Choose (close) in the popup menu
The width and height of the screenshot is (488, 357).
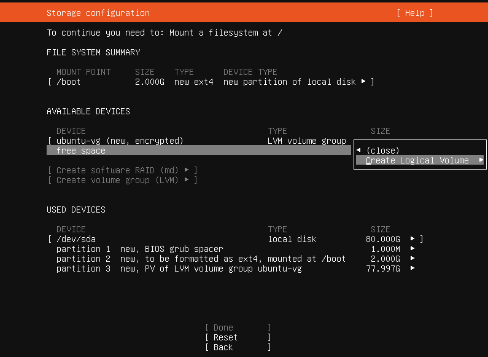click(x=382, y=151)
